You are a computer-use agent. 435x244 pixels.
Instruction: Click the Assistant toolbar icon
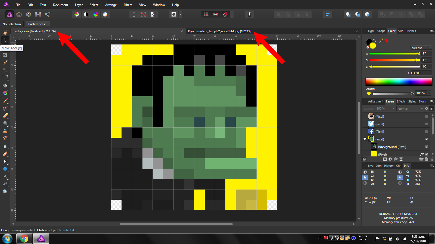pyautogui.click(x=250, y=14)
